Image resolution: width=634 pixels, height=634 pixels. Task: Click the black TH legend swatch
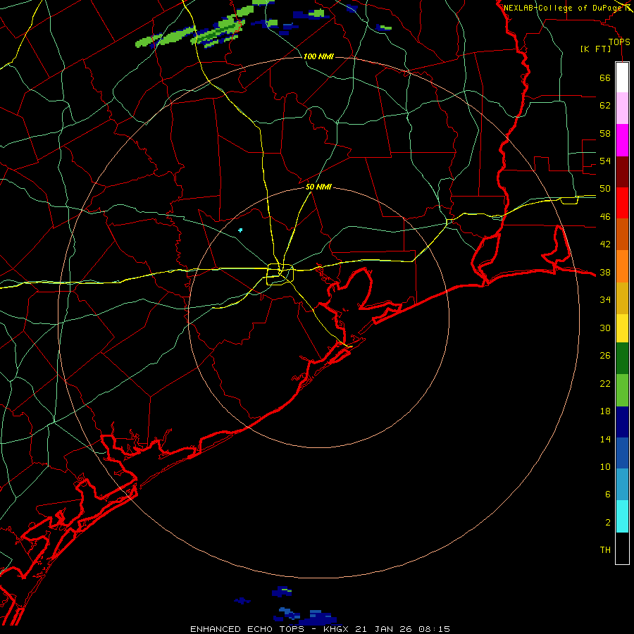[622, 548]
